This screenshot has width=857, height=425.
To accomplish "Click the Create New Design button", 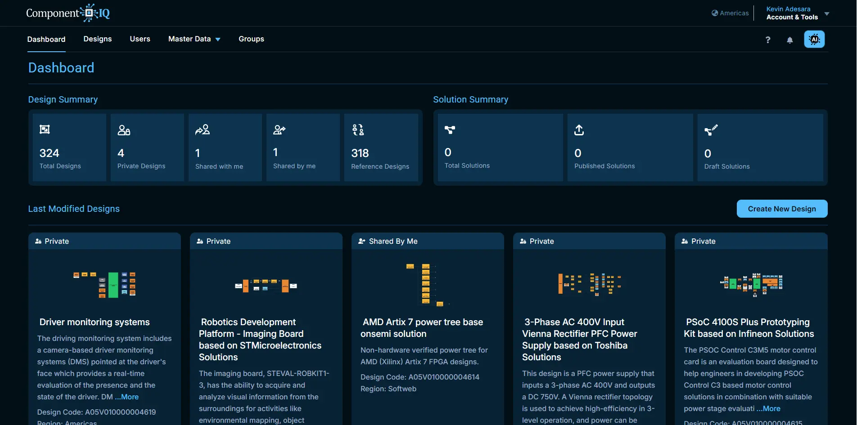I will pyautogui.click(x=782, y=209).
